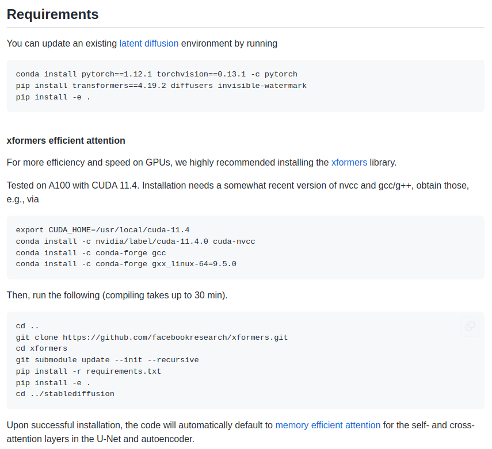
Task: Click the pip install -r requirements.txt line
Action: [x=89, y=371]
